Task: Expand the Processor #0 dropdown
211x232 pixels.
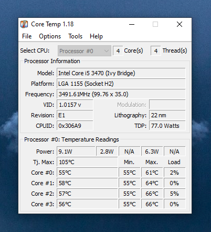Action: (85, 51)
